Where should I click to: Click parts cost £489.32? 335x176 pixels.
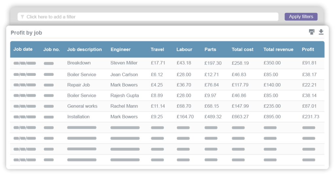click(213, 117)
